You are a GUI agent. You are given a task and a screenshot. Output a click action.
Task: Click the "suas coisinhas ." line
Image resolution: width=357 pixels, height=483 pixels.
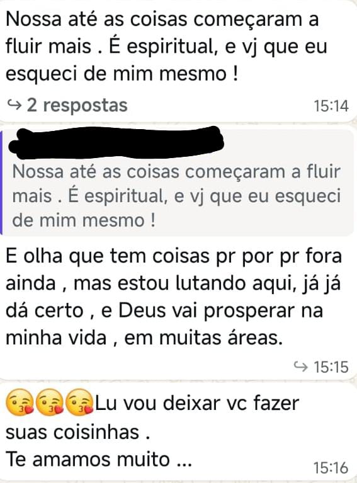point(77,432)
